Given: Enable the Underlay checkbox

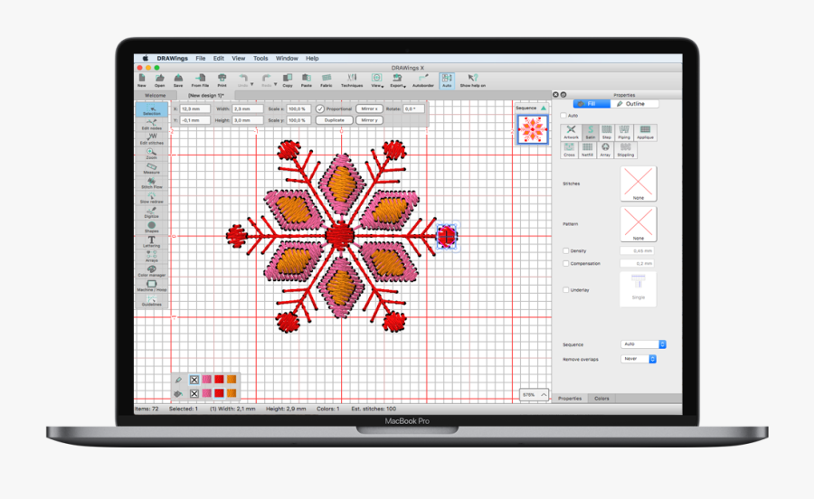Looking at the screenshot, I should [x=566, y=290].
